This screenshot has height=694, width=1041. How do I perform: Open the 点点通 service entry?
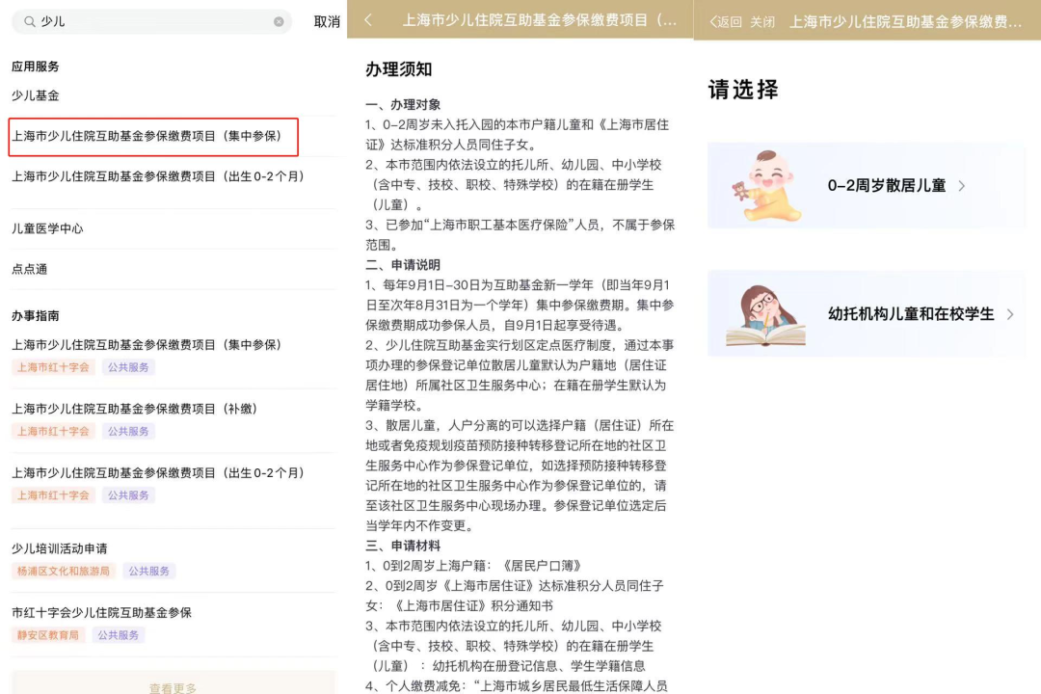(x=30, y=269)
